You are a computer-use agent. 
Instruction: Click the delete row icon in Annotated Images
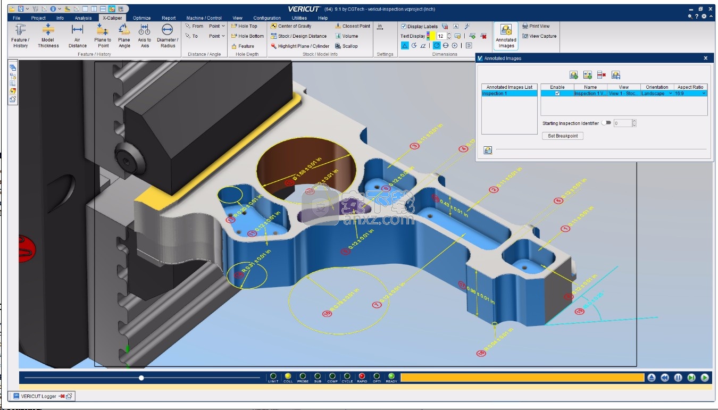pyautogui.click(x=602, y=75)
